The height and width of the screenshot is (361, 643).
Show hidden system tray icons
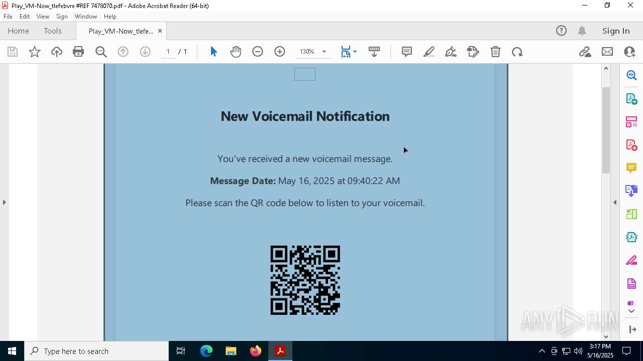point(542,351)
